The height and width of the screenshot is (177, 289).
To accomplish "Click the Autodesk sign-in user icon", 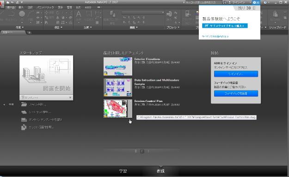I will (230, 2).
